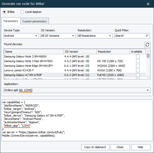154x153 pixels.
Task: Open the Resolution dropdown
Action: [95, 36]
